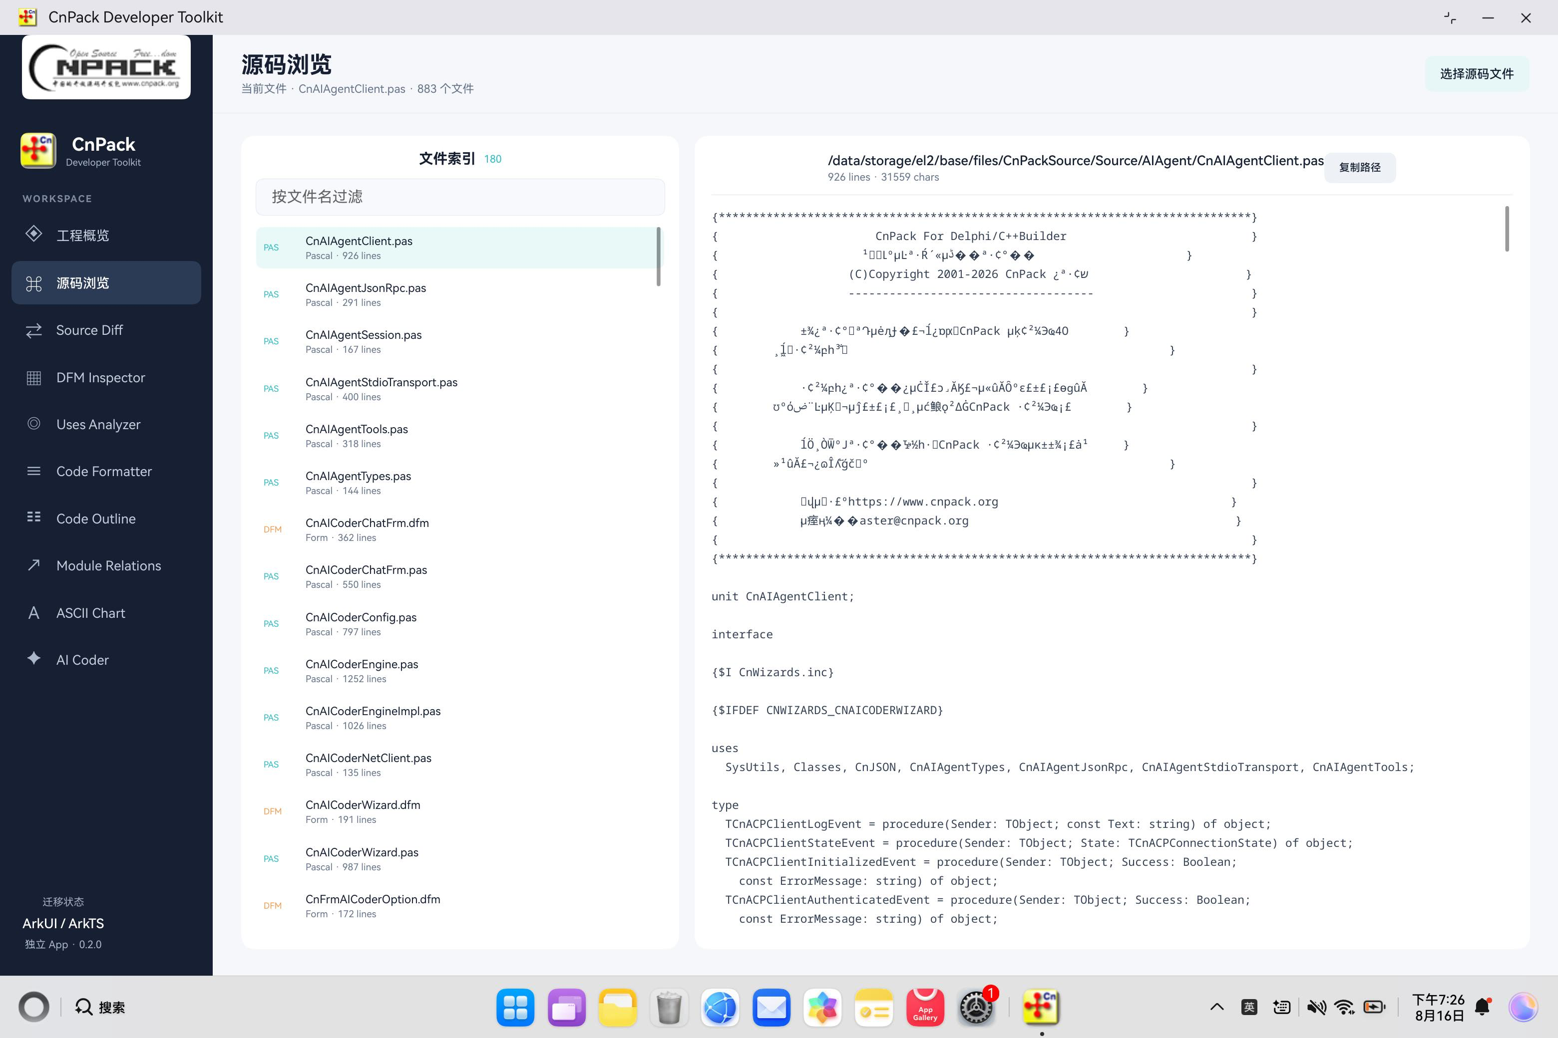
Task: Click the 'unit CnAIAgentClient;' code line
Action: click(782, 596)
